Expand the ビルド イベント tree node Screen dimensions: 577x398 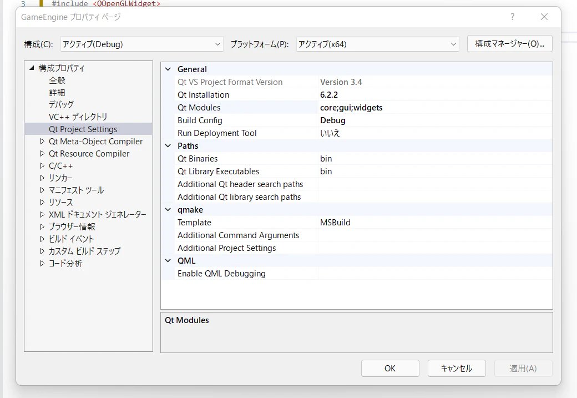point(42,239)
